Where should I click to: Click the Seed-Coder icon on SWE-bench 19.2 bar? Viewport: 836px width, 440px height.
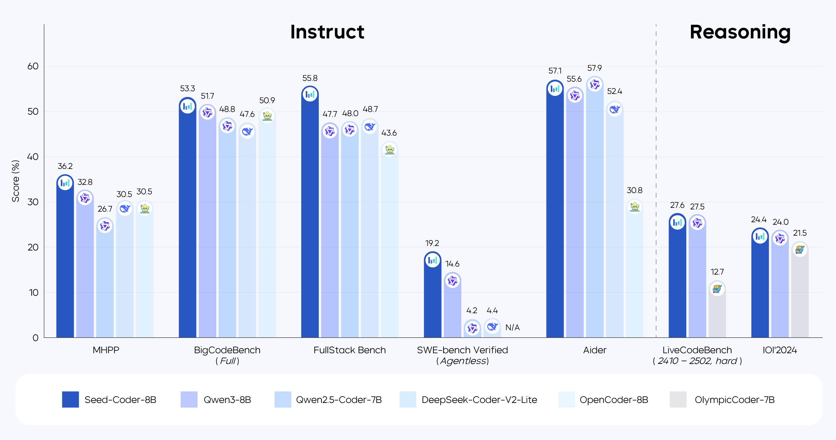(432, 260)
